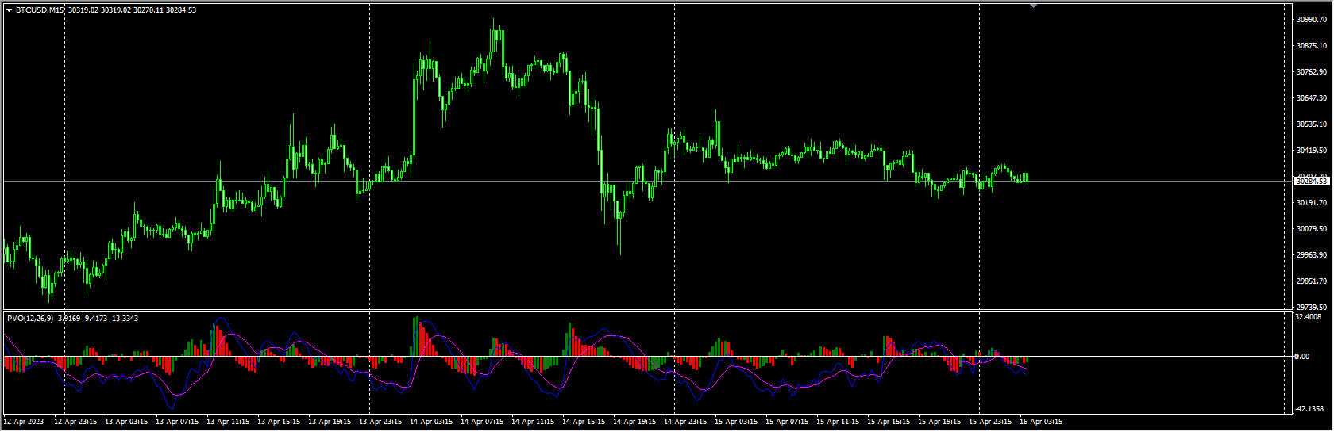The height and width of the screenshot is (432, 1334).
Task: Click price scale value 30535.10
Action: (1312, 124)
